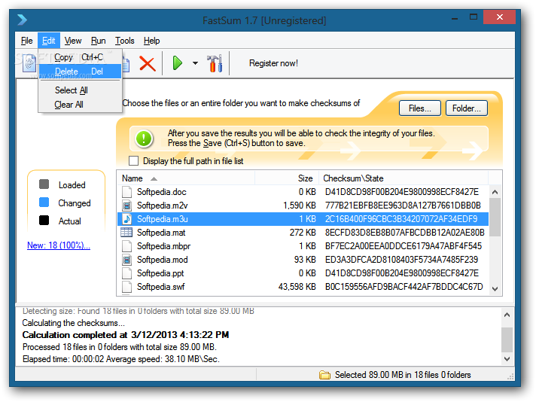Click the Softpedia.mat table file icon
The width and height of the screenshot is (536, 402).
point(126,233)
